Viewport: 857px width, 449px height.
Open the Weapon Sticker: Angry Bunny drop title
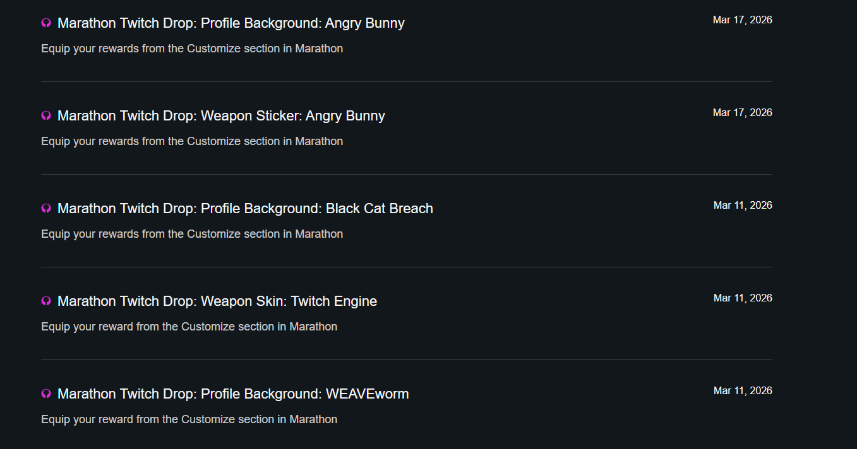pyautogui.click(x=221, y=116)
